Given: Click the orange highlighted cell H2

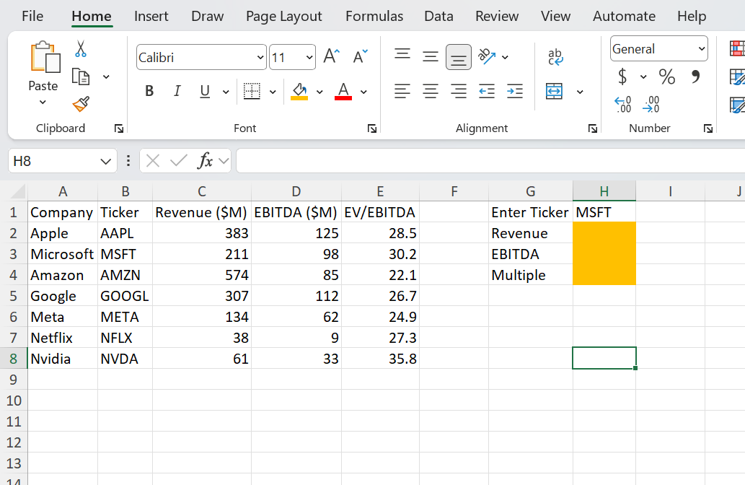Looking at the screenshot, I should point(604,232).
